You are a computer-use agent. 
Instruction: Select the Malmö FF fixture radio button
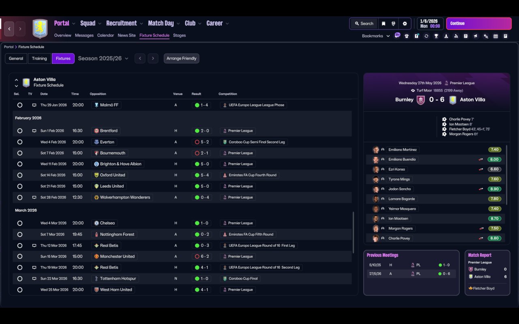tap(20, 105)
